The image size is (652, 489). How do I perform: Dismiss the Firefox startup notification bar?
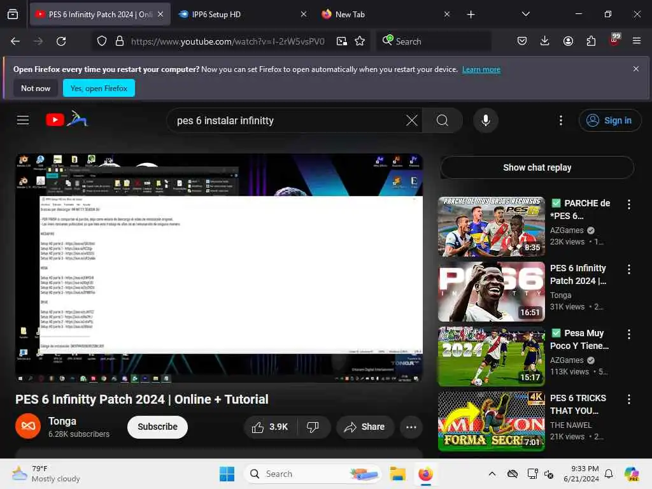636,69
